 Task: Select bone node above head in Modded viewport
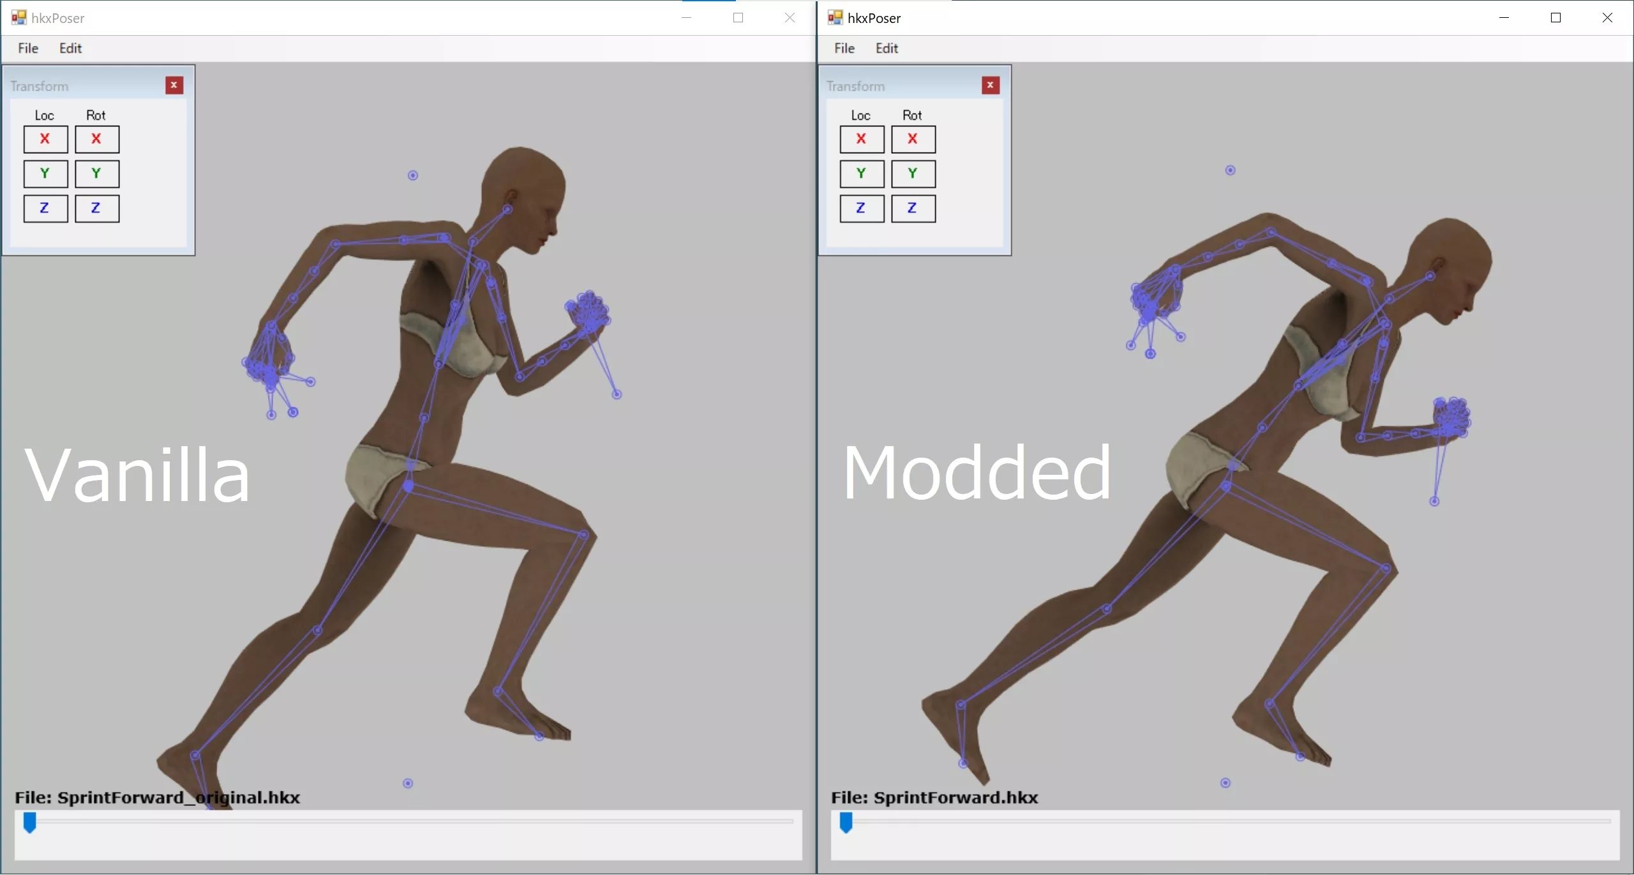pyautogui.click(x=1231, y=170)
